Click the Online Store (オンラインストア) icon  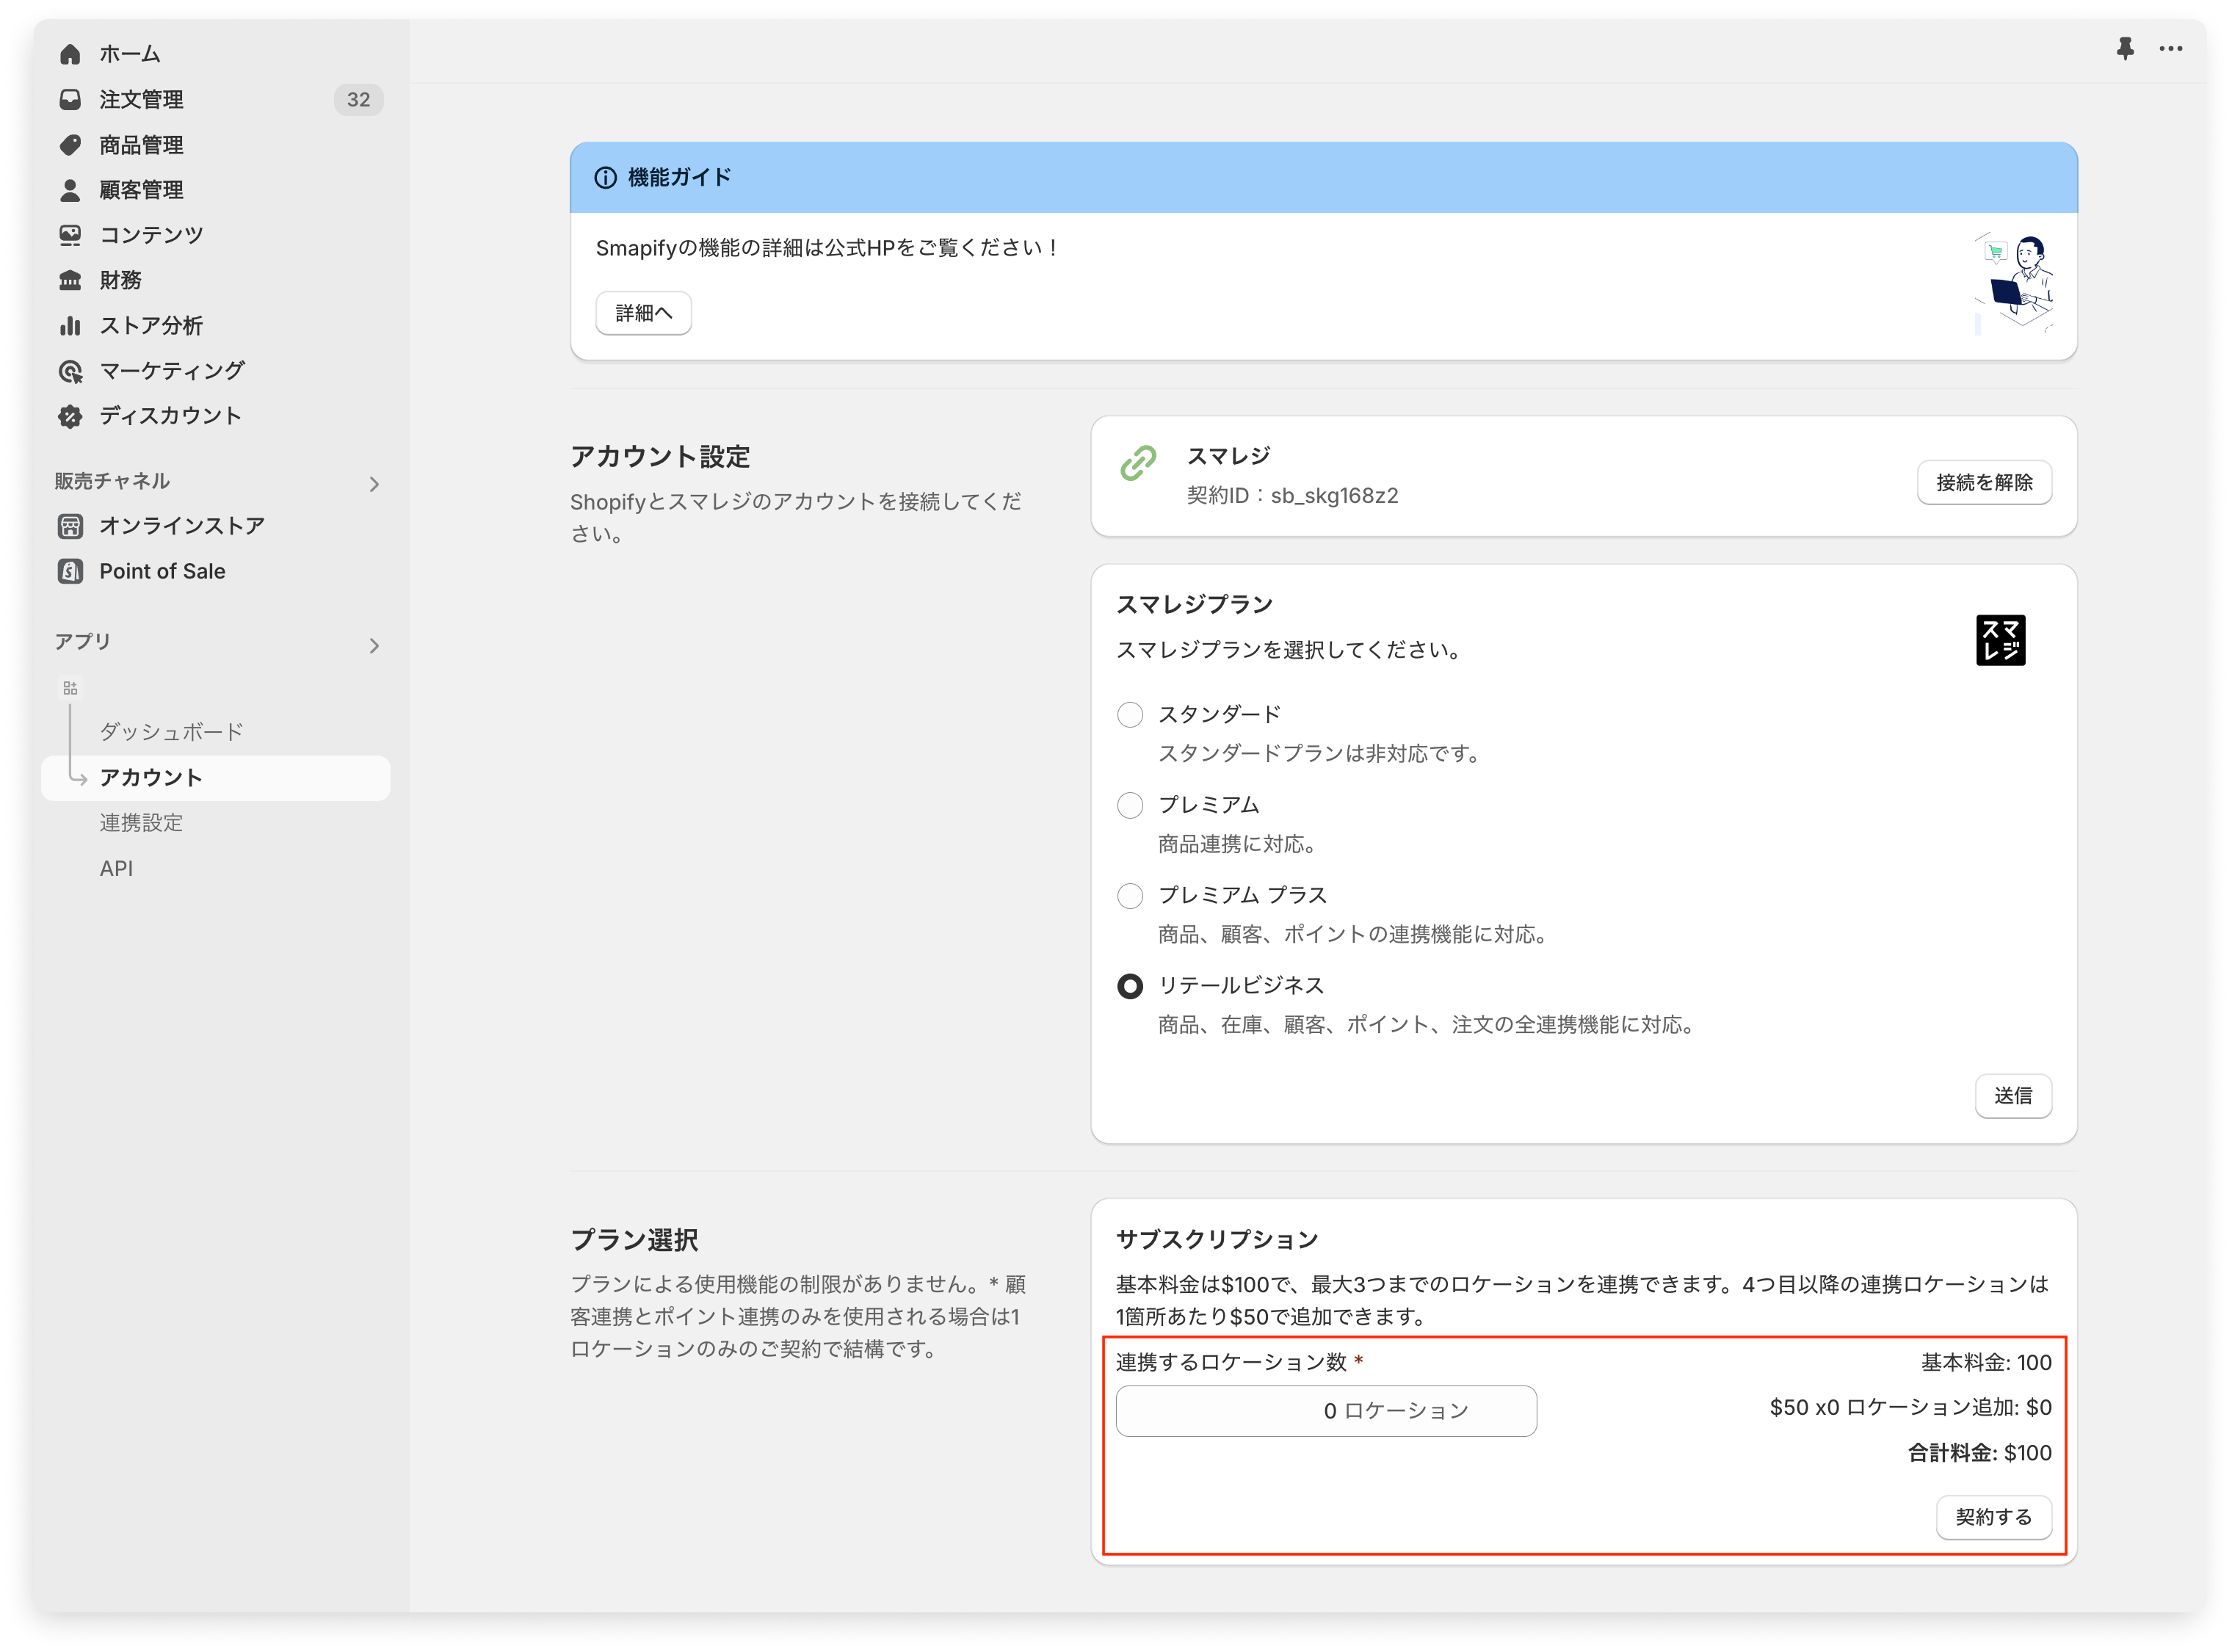[x=70, y=526]
